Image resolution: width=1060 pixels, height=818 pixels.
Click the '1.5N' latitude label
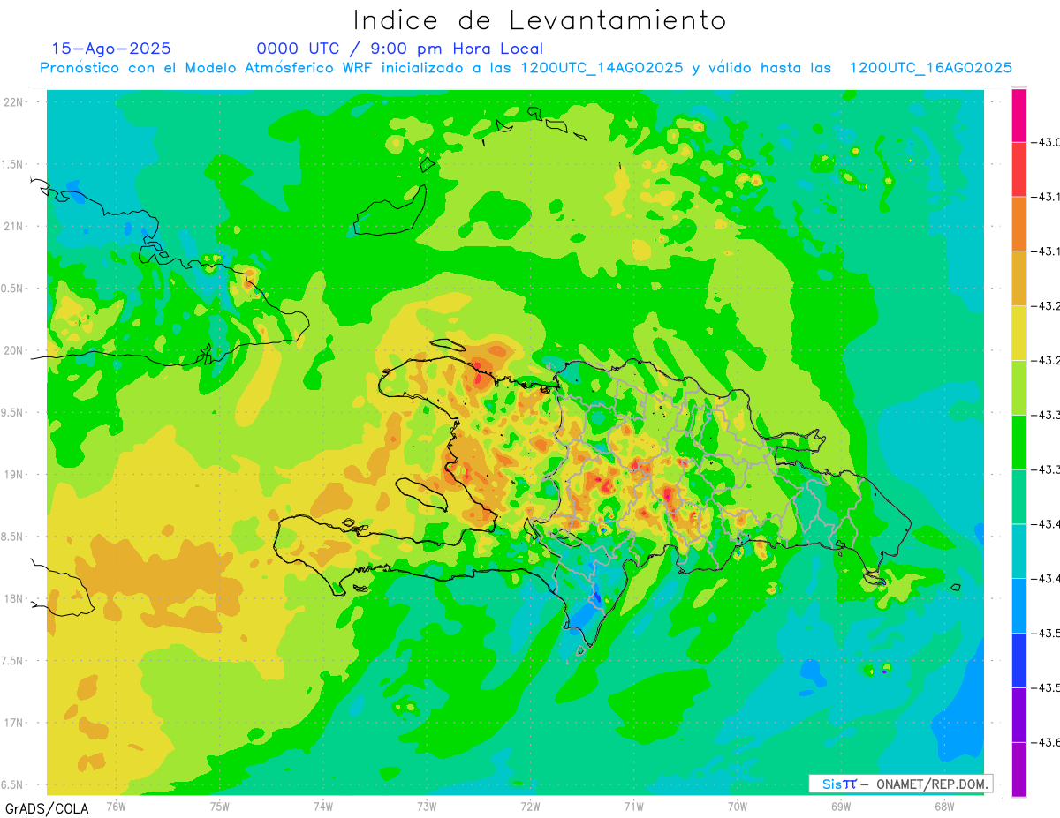[x=13, y=164]
